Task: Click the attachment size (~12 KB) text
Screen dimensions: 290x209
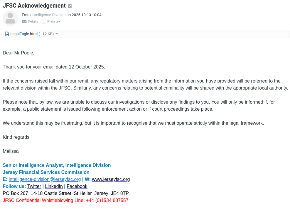Action: click(x=46, y=34)
